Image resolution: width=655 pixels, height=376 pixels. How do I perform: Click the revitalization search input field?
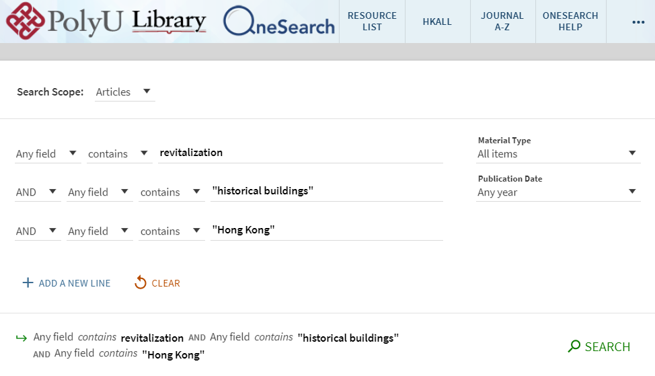300,153
